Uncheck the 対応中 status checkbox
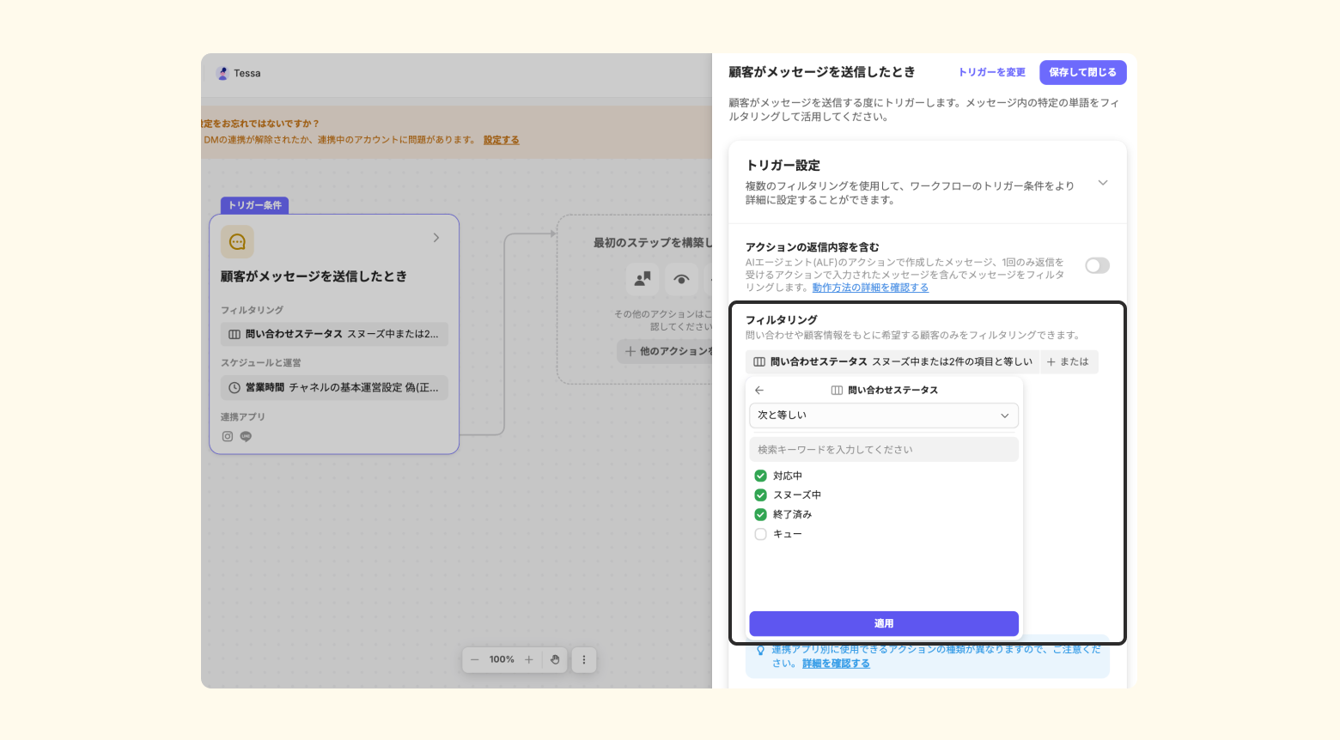The width and height of the screenshot is (1340, 740). pos(760,476)
